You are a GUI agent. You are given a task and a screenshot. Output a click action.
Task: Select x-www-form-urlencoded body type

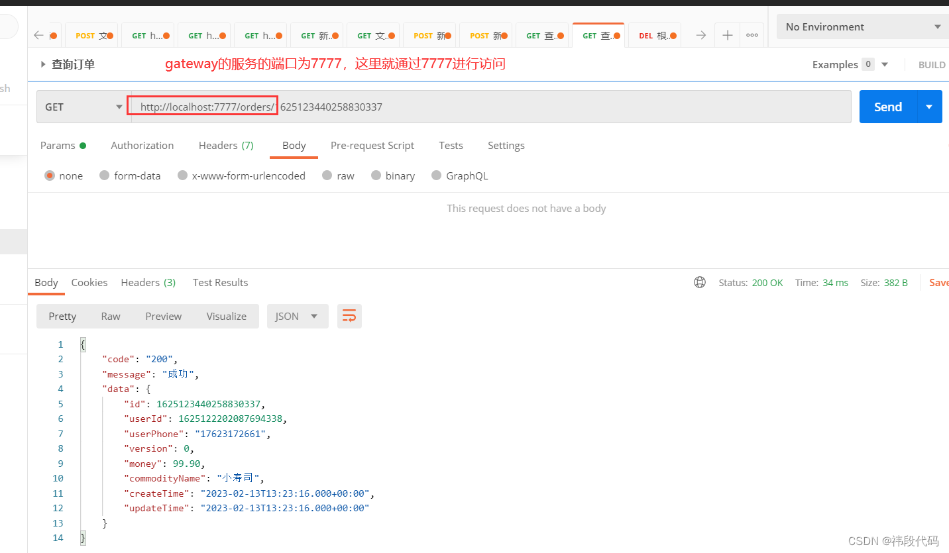click(242, 176)
